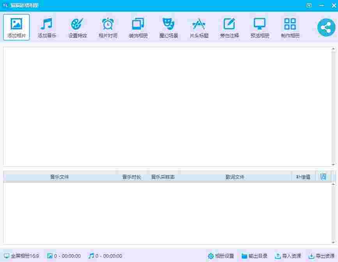Click the lyrics 词 icon column header
Viewport: 338px width, 262px height.
[323, 177]
